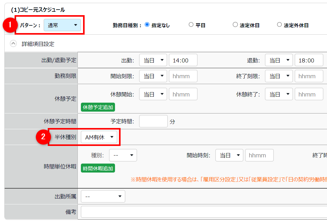Open the 出勤所属 dropdown
Viewport: 327px width, 222px height.
[103, 196]
